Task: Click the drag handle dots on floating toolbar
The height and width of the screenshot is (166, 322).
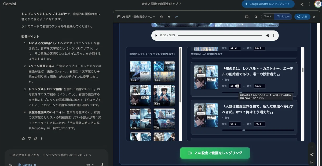Action: point(312,146)
